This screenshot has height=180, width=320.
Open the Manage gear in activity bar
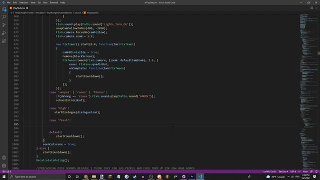[4, 165]
